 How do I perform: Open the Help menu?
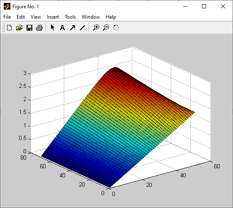(111, 17)
